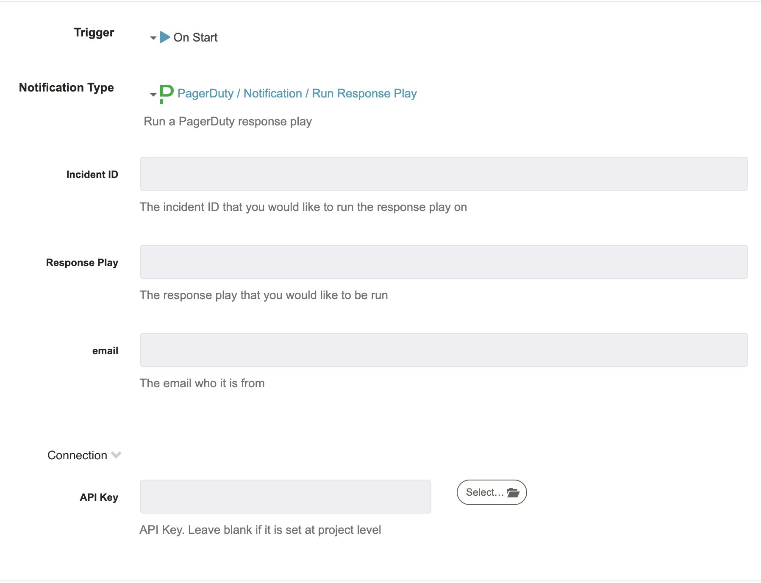Click the On Start trigger text
The height and width of the screenshot is (583, 761).
(x=195, y=37)
